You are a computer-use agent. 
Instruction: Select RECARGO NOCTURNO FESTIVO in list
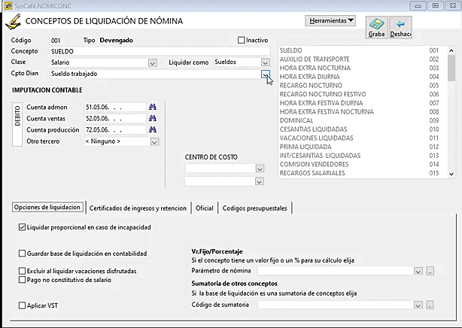click(x=363, y=94)
